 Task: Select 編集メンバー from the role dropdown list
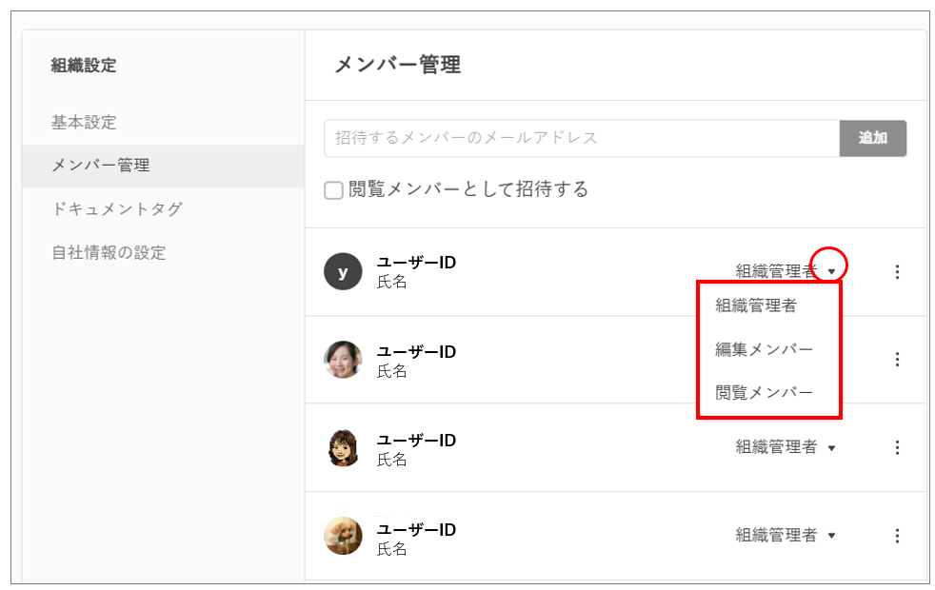point(764,349)
